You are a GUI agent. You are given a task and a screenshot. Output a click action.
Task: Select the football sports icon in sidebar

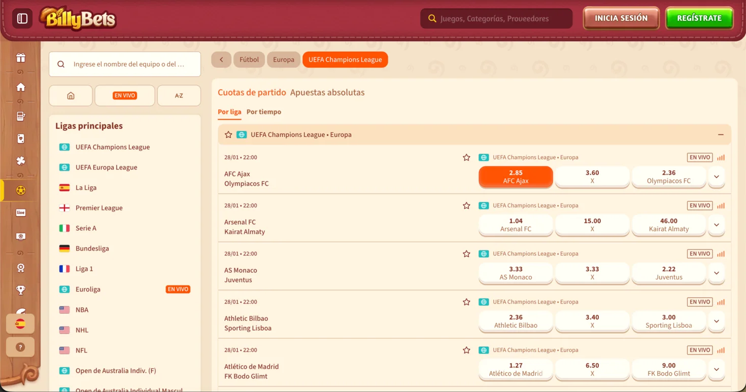(x=21, y=191)
